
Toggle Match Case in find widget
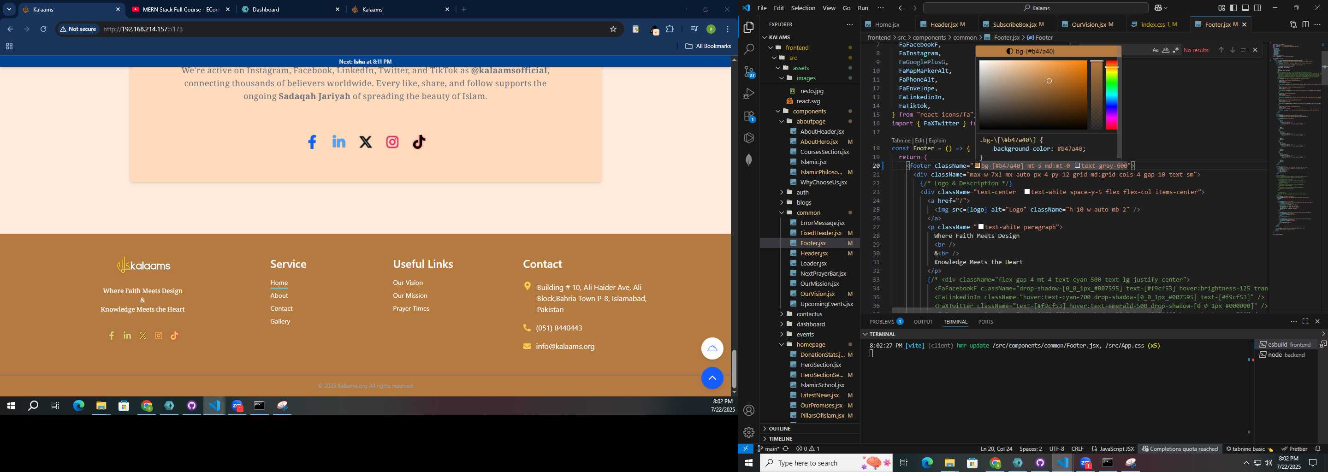pos(1155,50)
